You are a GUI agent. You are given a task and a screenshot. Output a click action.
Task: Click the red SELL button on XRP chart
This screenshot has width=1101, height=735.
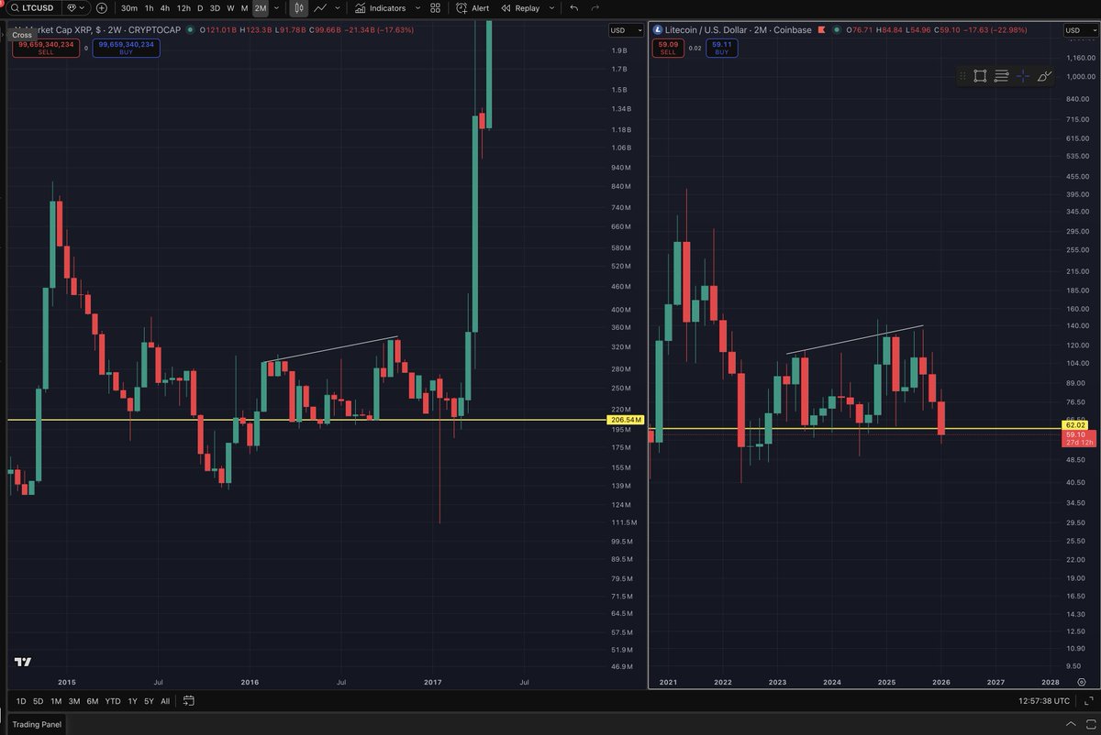pos(45,47)
